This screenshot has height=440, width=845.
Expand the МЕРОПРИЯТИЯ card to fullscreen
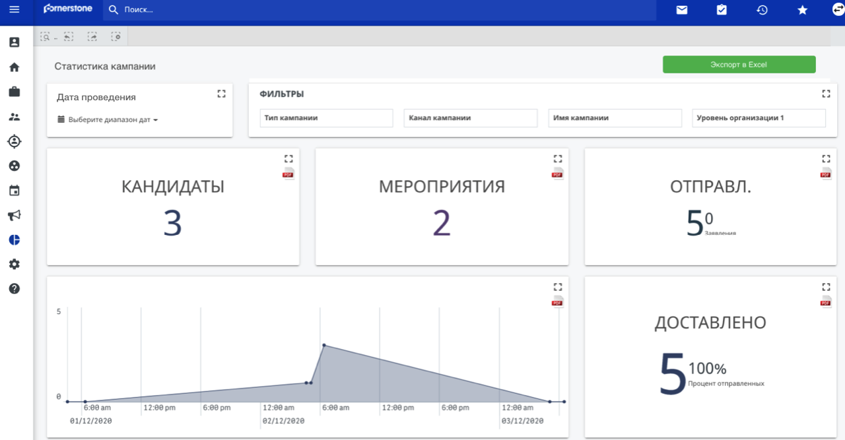557,158
